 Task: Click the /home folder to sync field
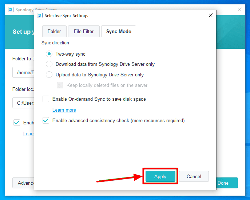point(23,73)
